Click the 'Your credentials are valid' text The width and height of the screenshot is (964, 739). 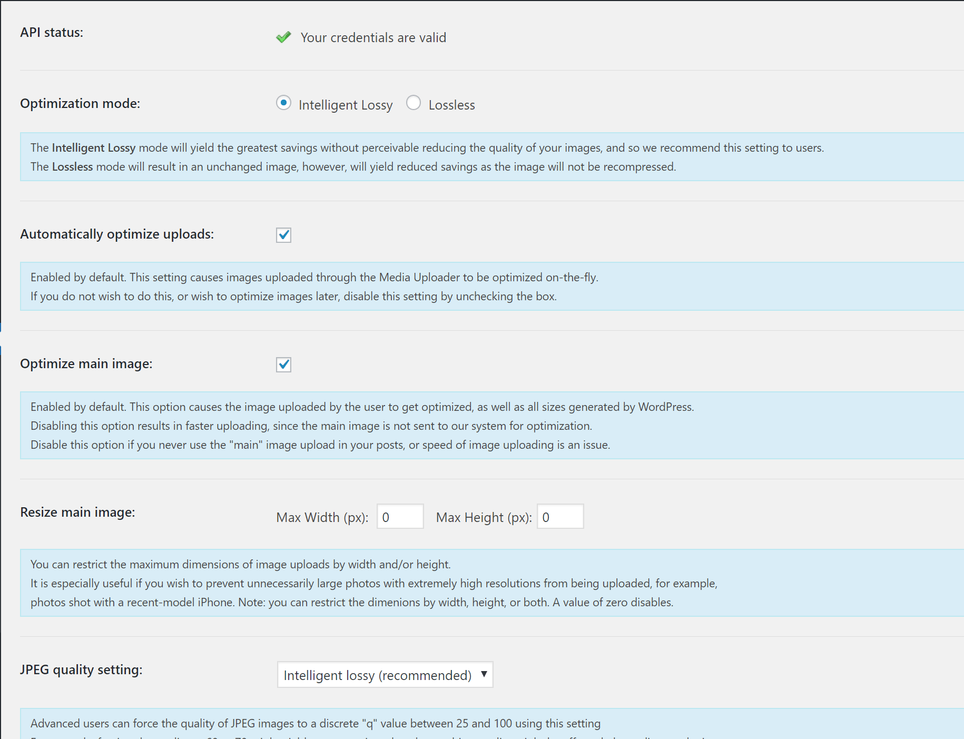(x=373, y=37)
